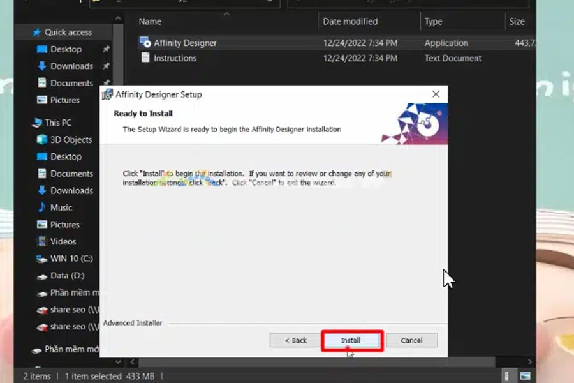
Task: Open the Pictures folder under This PC
Action: coord(64,224)
